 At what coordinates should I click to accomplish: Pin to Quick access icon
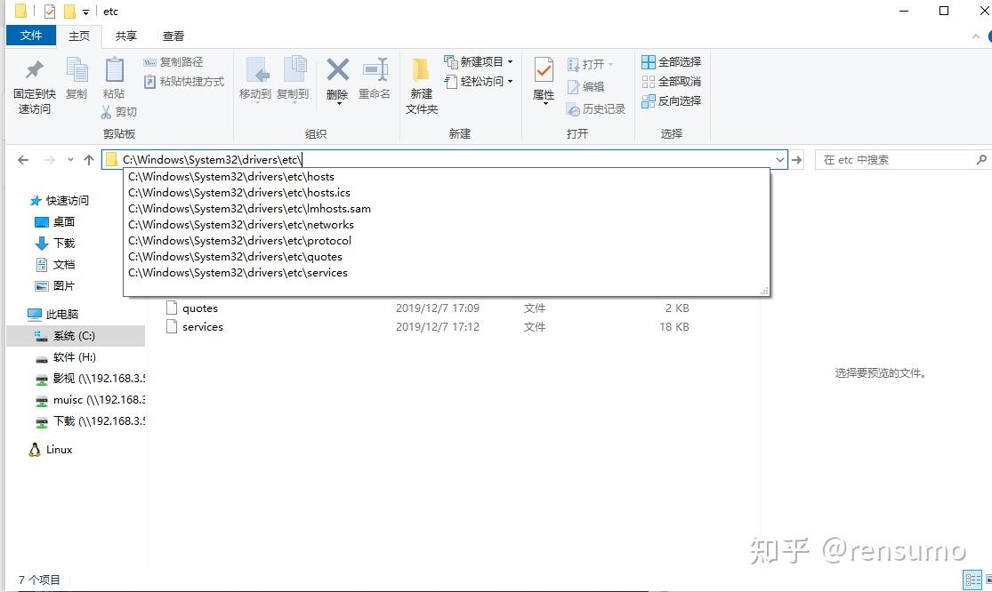[x=34, y=69]
